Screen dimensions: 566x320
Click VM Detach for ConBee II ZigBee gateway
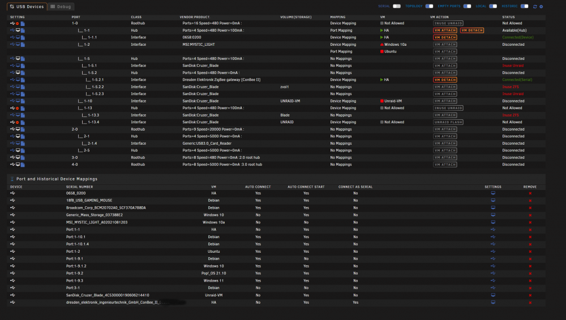[x=445, y=80]
